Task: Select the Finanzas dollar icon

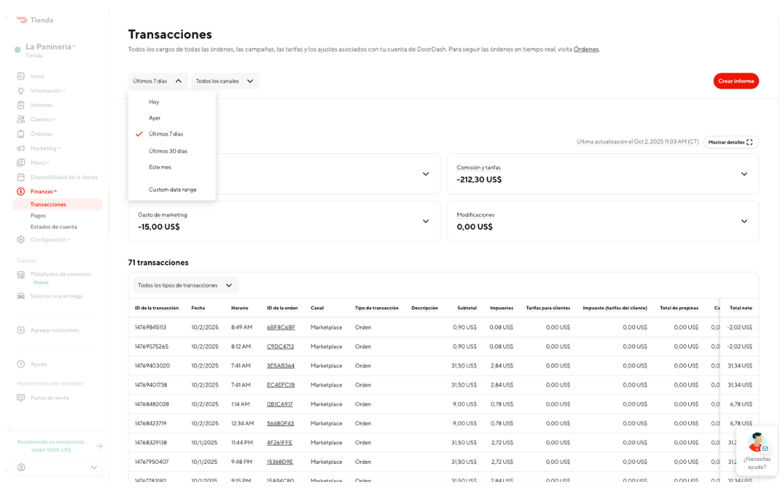Action: click(23, 191)
